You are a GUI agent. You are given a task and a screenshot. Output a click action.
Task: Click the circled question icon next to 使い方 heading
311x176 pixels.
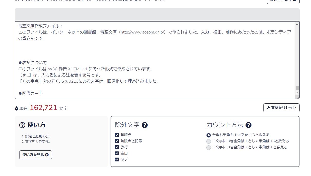[x=22, y=125]
